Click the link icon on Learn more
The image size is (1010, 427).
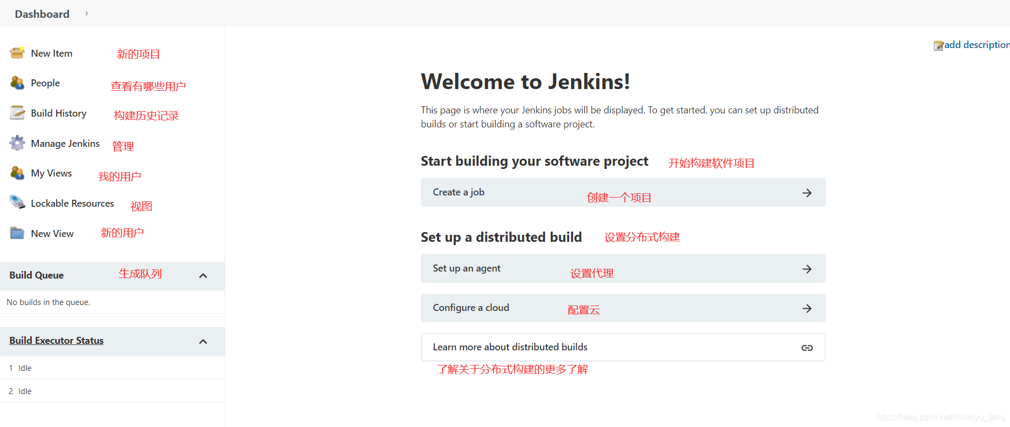pos(807,348)
